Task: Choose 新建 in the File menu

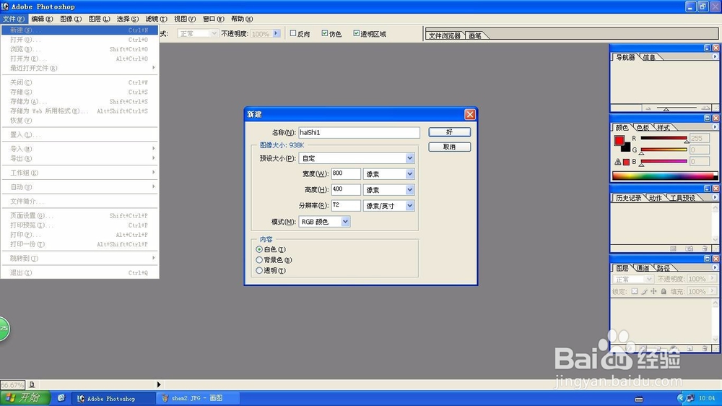Action: (79, 30)
